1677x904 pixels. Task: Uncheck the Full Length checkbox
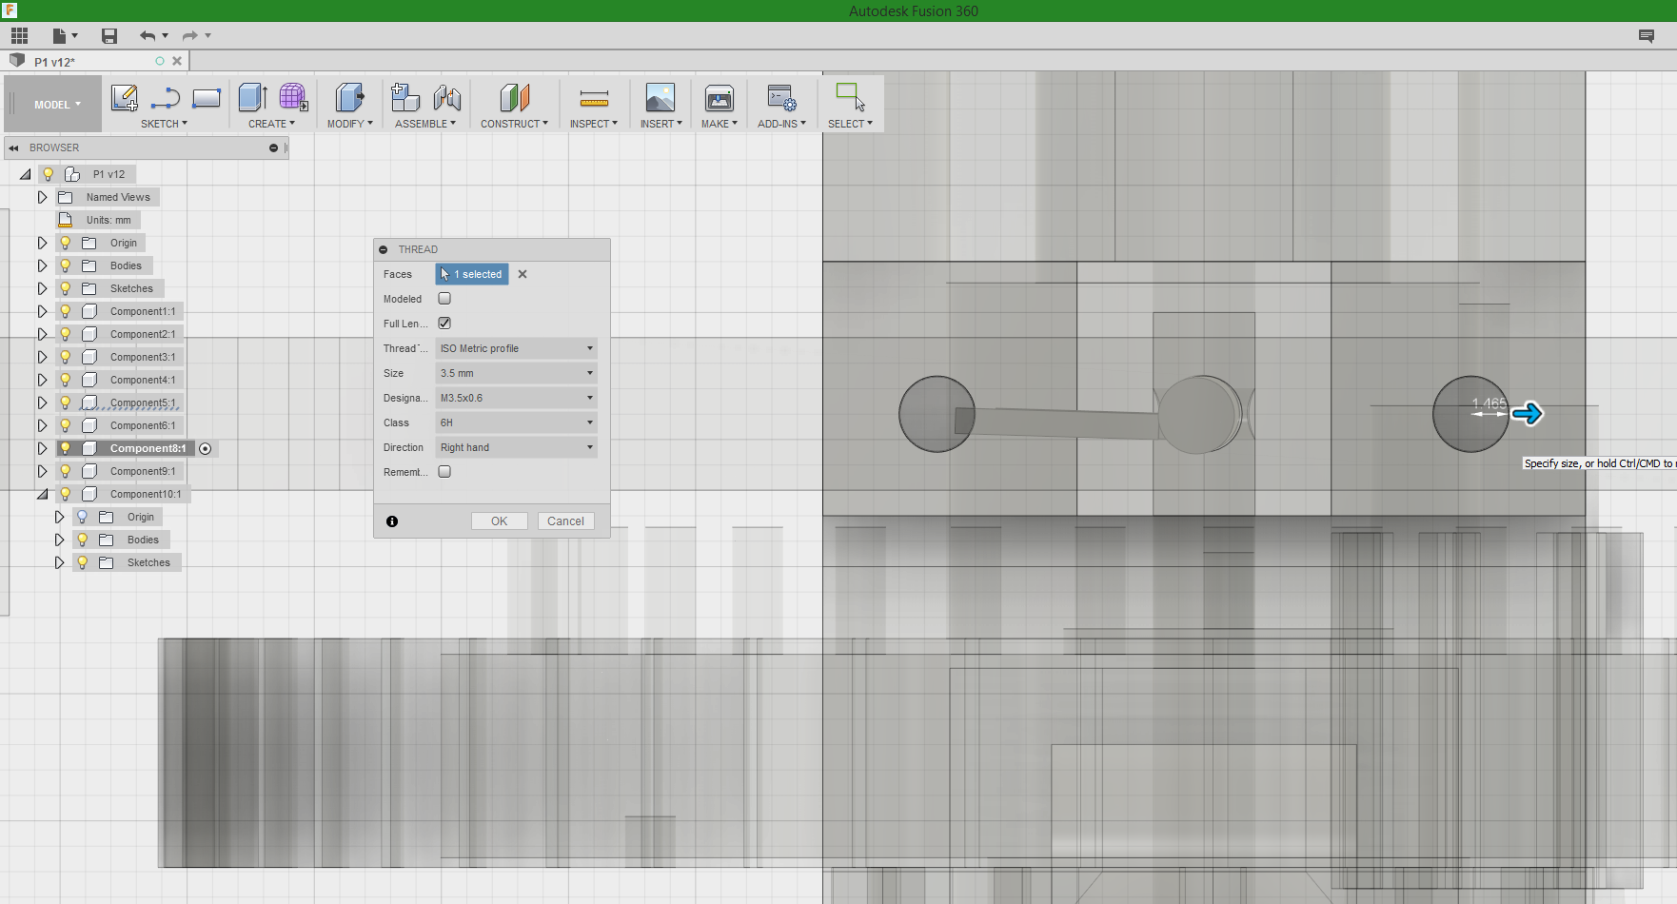(444, 324)
